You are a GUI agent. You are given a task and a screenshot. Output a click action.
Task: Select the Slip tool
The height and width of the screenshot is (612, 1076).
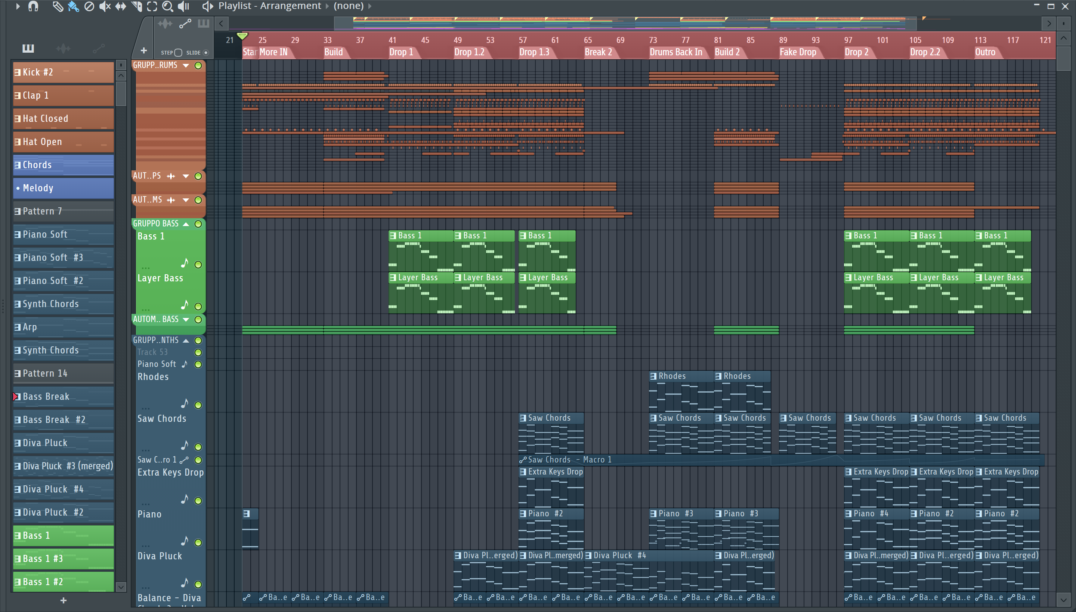click(x=121, y=6)
